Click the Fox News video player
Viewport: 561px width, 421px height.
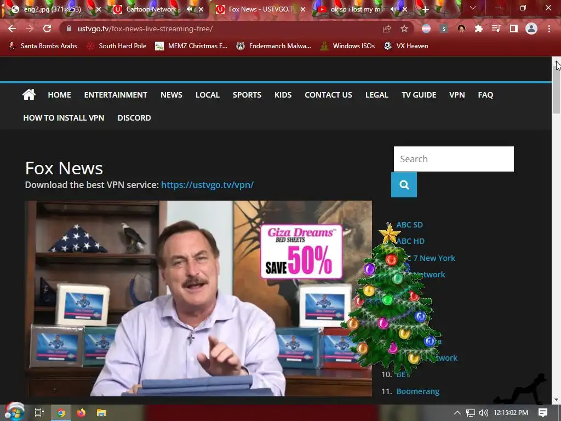[198, 299]
